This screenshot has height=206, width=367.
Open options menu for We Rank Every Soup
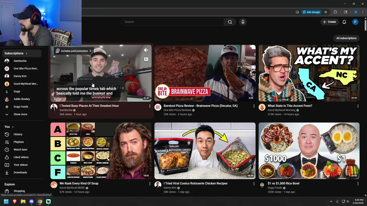click(150, 184)
